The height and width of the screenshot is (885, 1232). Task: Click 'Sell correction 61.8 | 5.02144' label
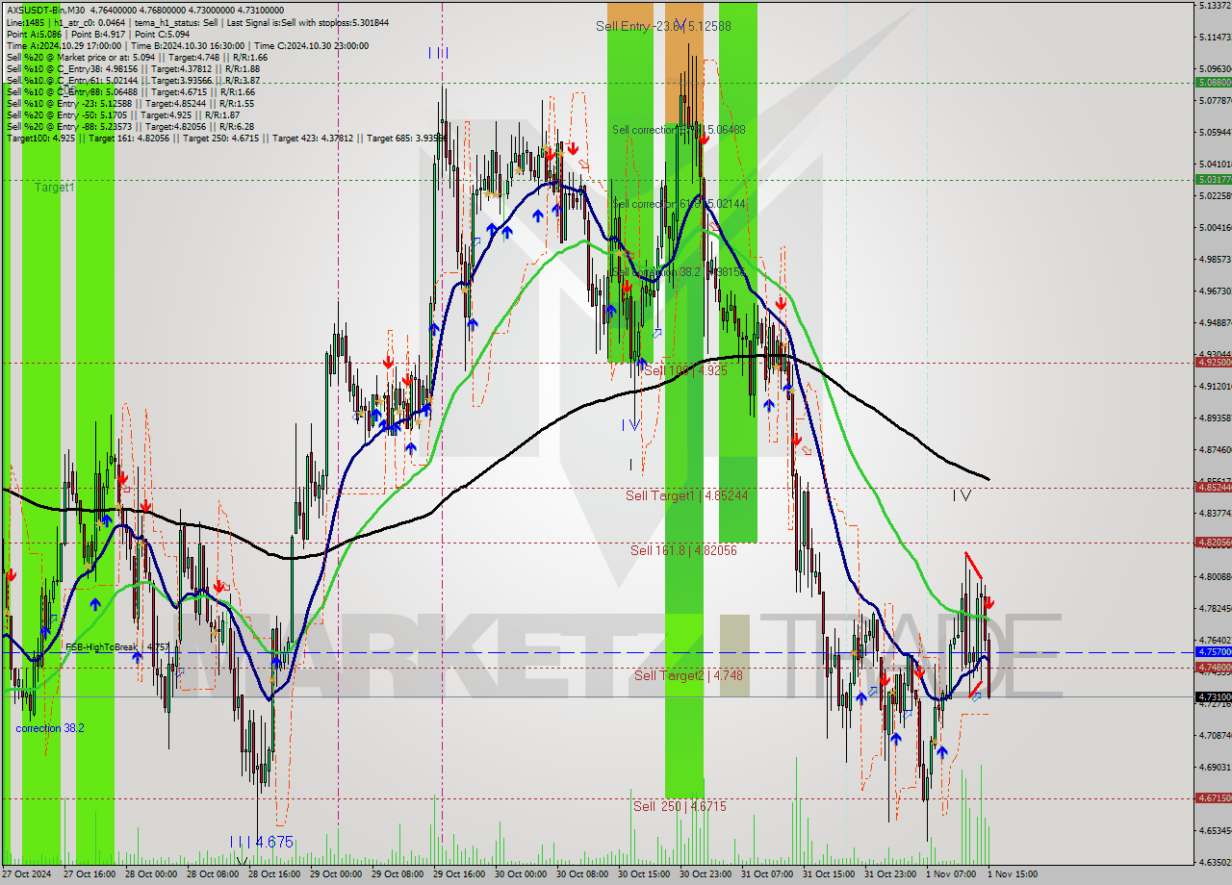pos(679,204)
